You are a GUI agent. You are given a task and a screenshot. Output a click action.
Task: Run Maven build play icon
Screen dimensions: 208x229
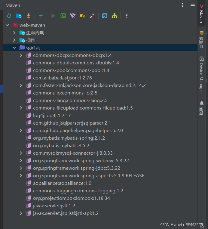pos(53,16)
